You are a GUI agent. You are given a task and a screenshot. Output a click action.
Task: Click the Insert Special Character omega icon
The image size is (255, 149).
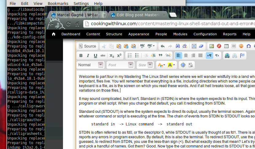(249, 46)
